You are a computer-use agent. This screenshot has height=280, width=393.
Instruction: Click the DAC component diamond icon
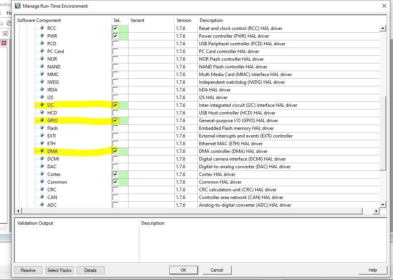tap(42, 166)
